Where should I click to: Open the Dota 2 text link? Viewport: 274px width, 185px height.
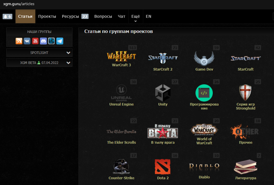[x=163, y=178]
